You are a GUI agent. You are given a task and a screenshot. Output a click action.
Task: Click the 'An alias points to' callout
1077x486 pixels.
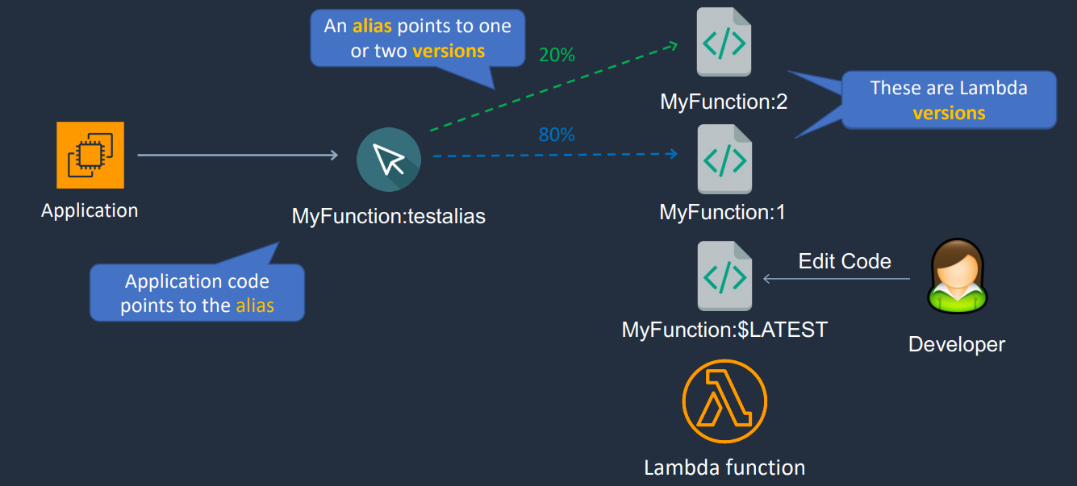pos(418,38)
